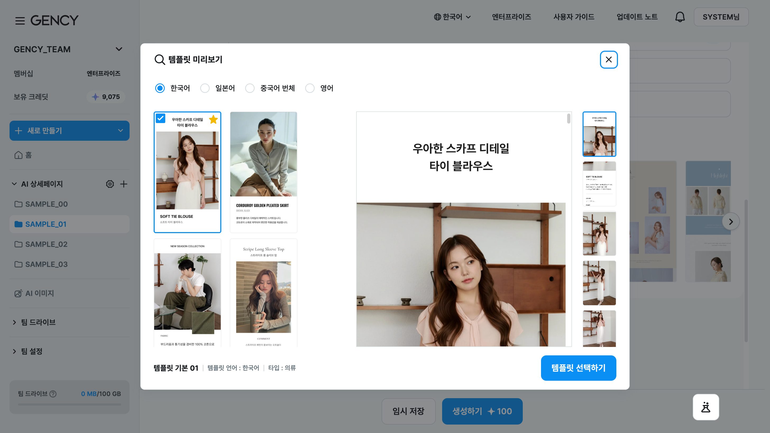This screenshot has width=770, height=433.
Task: Close the template preview dialog
Action: [x=609, y=60]
